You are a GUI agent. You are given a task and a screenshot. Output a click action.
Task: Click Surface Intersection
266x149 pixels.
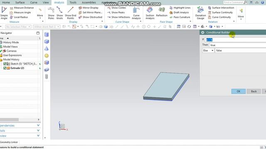(x=221, y=8)
